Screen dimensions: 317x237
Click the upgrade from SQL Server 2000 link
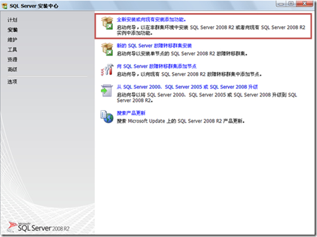coord(187,87)
